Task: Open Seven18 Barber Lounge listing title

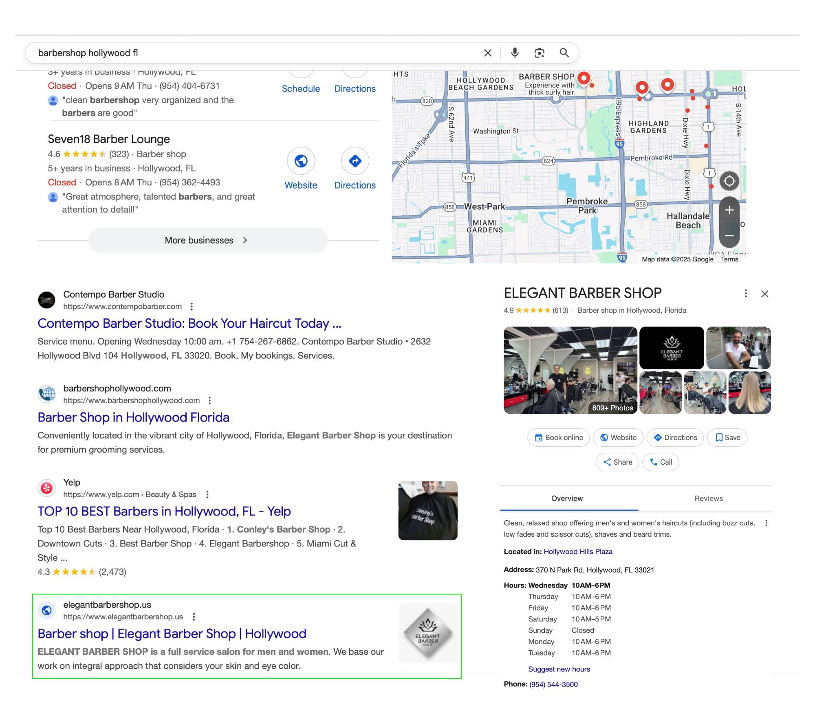Action: 109,139
